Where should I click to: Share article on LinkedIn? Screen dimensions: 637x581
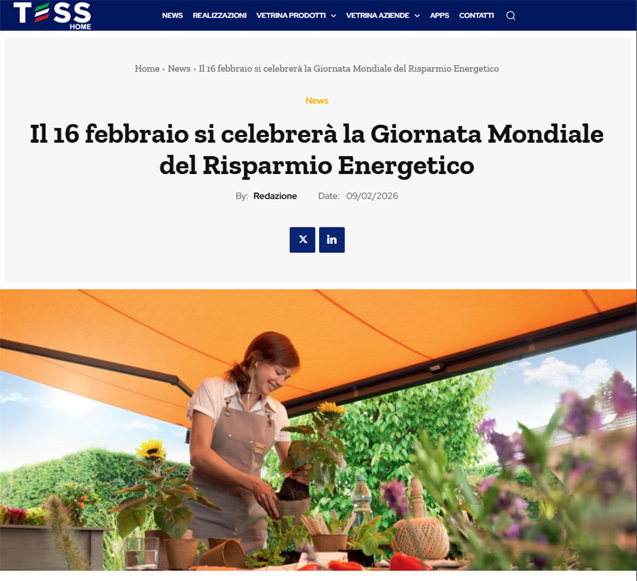332,240
